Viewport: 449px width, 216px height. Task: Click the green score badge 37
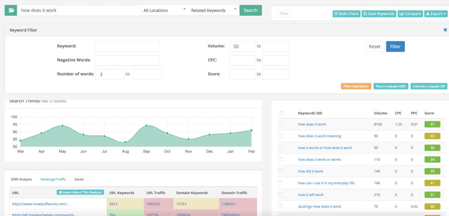pos(432,124)
